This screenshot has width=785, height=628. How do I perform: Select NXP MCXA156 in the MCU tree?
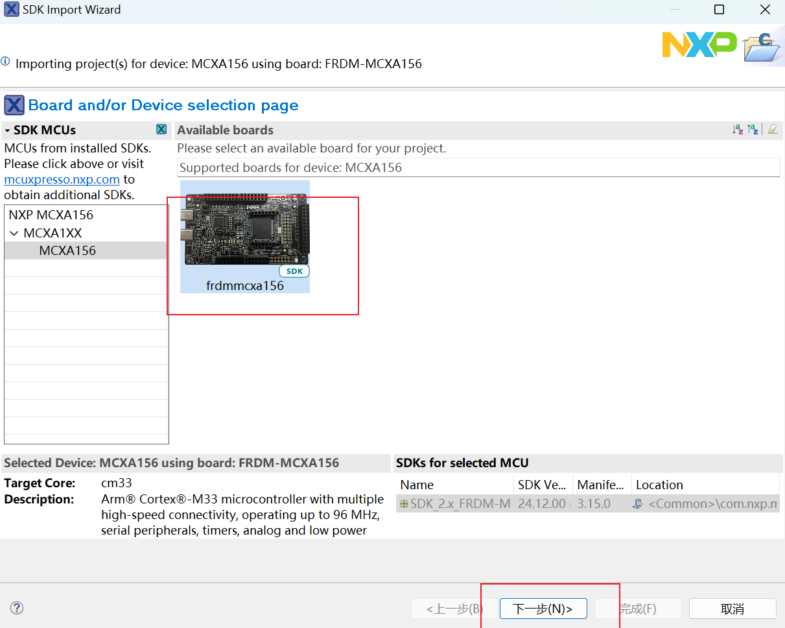(51, 215)
